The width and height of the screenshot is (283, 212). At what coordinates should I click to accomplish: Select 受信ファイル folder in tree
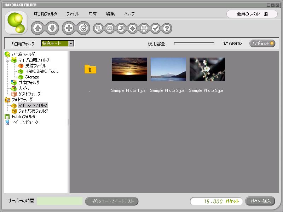pos(35,66)
